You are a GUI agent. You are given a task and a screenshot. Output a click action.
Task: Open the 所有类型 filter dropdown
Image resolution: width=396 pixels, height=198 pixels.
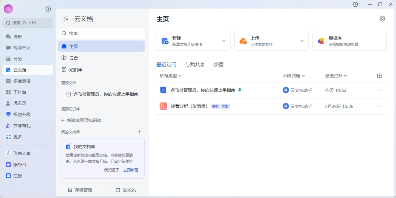171,76
